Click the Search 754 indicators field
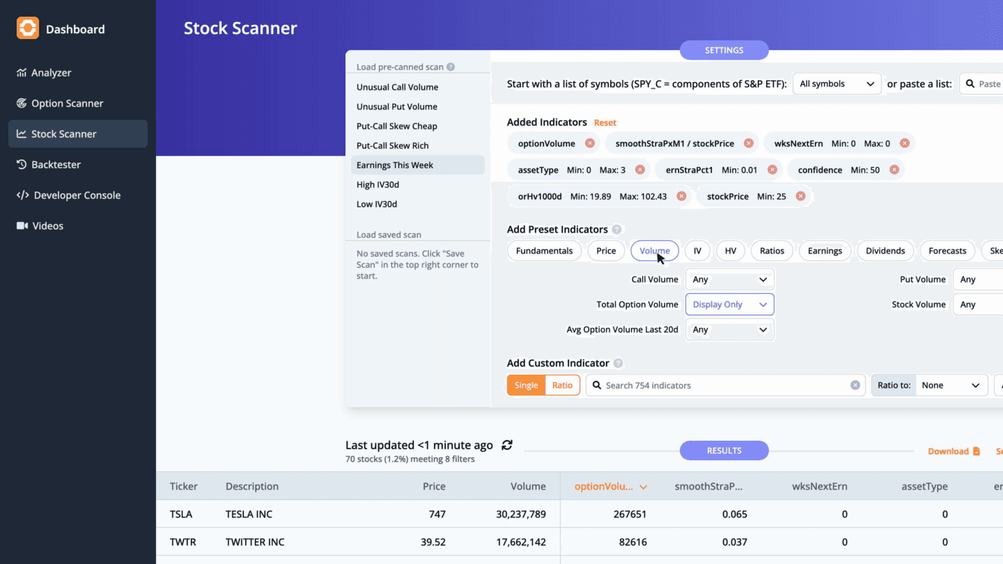 725,385
